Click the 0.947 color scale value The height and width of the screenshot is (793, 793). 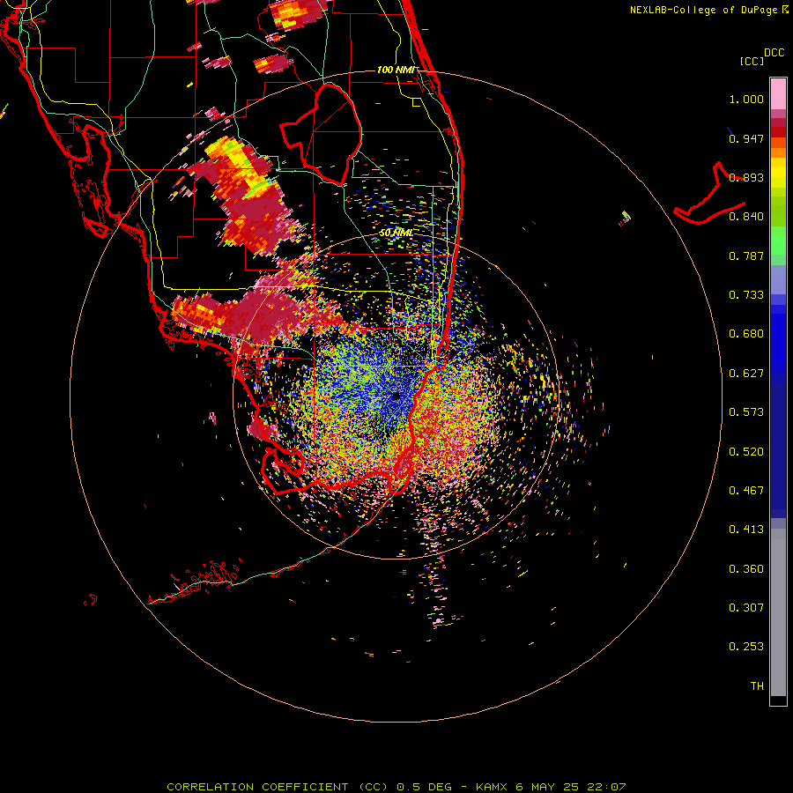point(746,138)
